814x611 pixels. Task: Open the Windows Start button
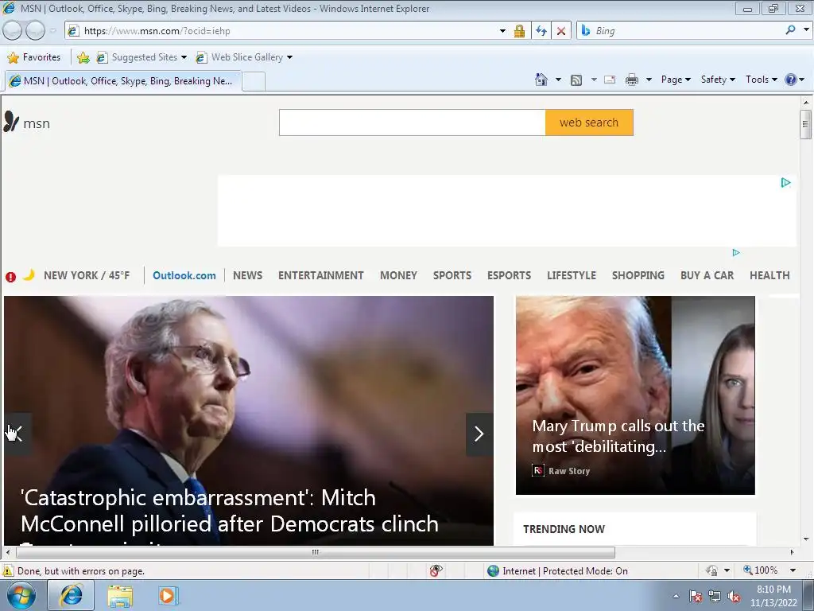[x=21, y=595]
